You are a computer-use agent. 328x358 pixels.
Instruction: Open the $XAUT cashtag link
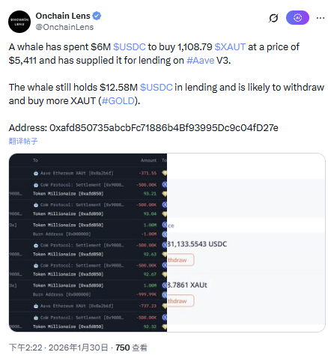point(230,47)
